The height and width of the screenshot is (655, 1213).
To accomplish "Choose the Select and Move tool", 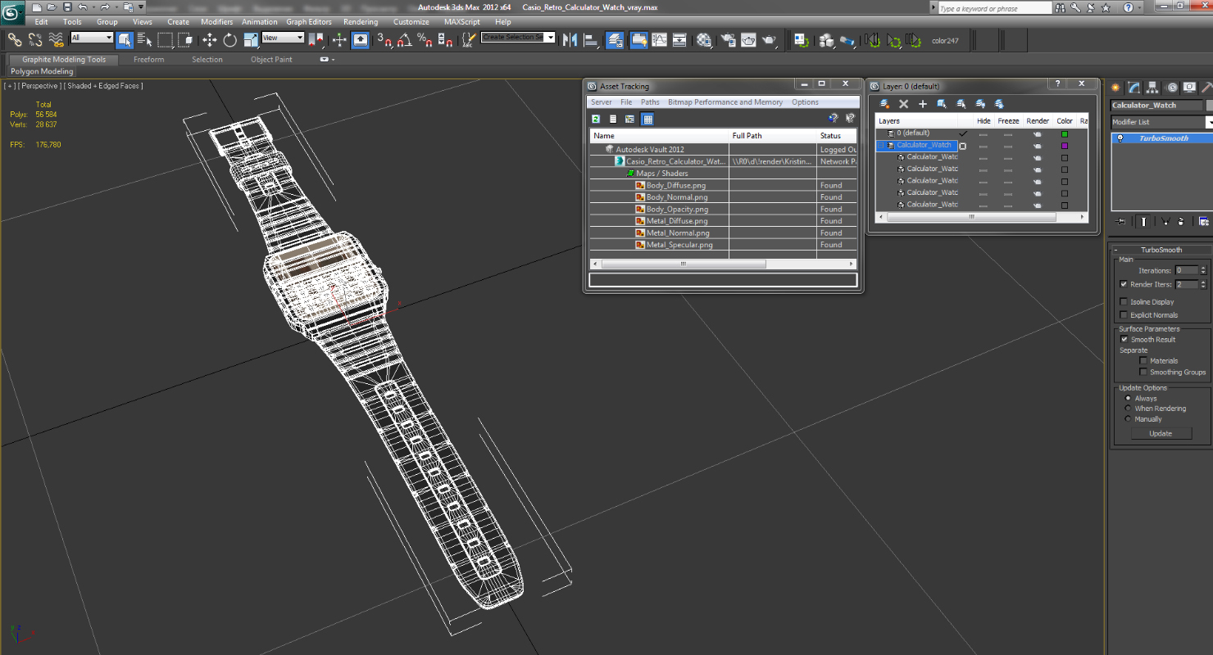I will (209, 40).
